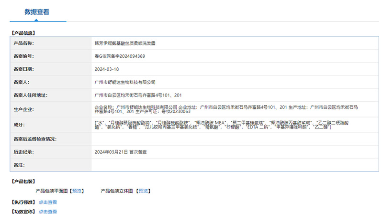Click the filing date 2024-03-18
Image resolution: width=383 pixels, height=224 pixels.
[107, 69]
